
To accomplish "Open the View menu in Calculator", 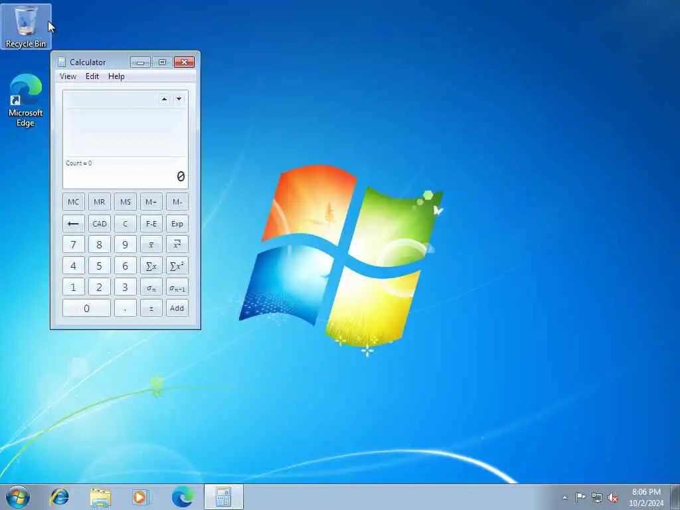I will 68,76.
